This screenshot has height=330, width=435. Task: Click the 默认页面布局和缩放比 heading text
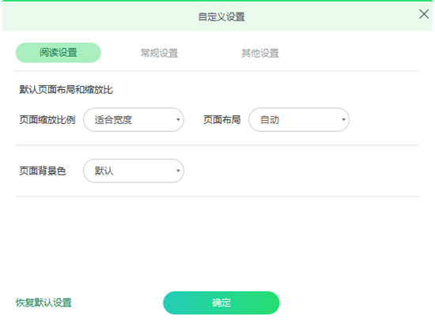66,90
